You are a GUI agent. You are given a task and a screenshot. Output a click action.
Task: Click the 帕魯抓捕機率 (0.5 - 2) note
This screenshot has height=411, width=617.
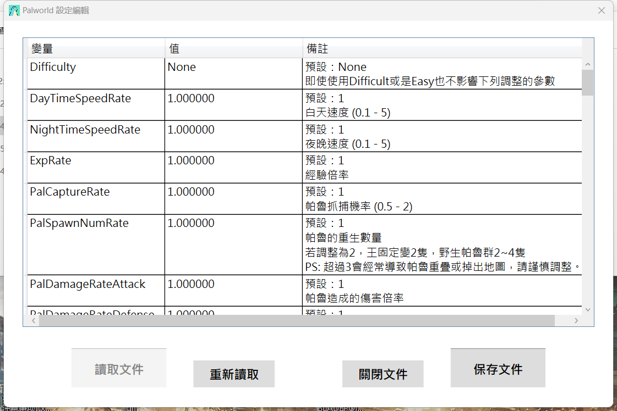tap(359, 206)
